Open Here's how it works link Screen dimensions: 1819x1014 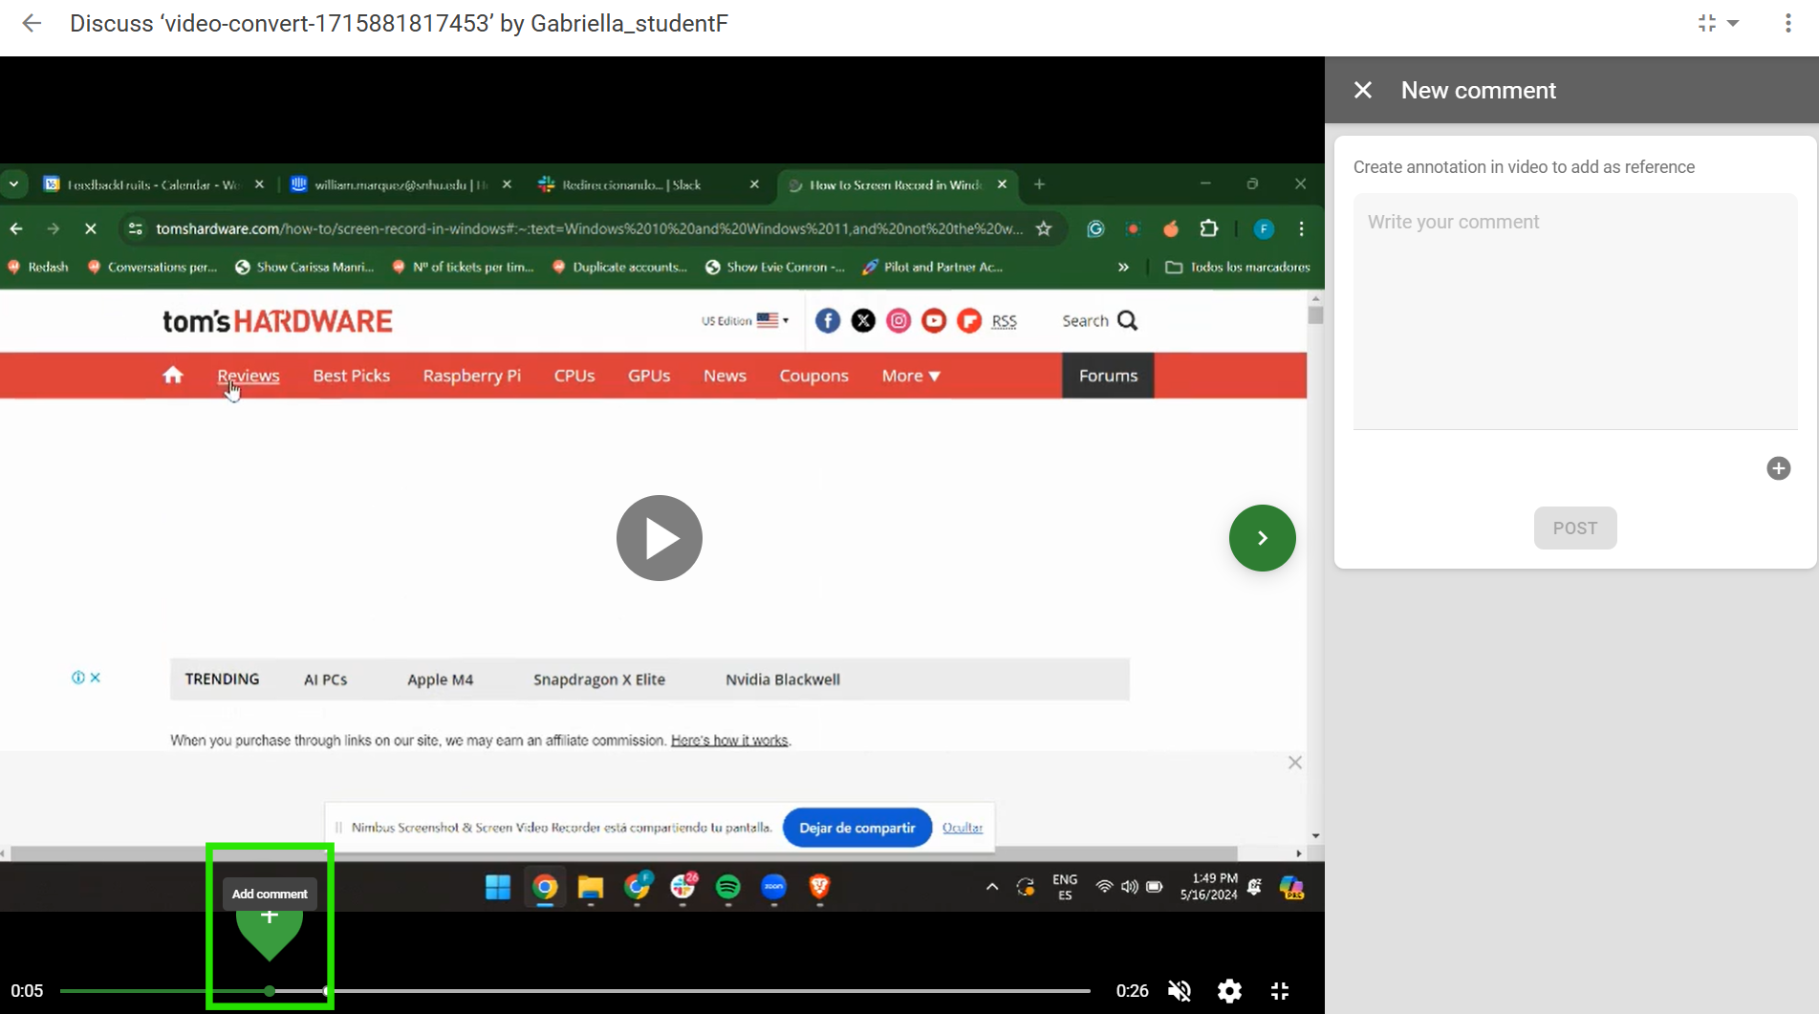729,741
